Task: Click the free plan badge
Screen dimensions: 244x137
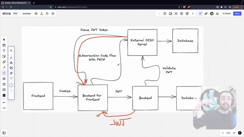Action: [x=15, y=14]
